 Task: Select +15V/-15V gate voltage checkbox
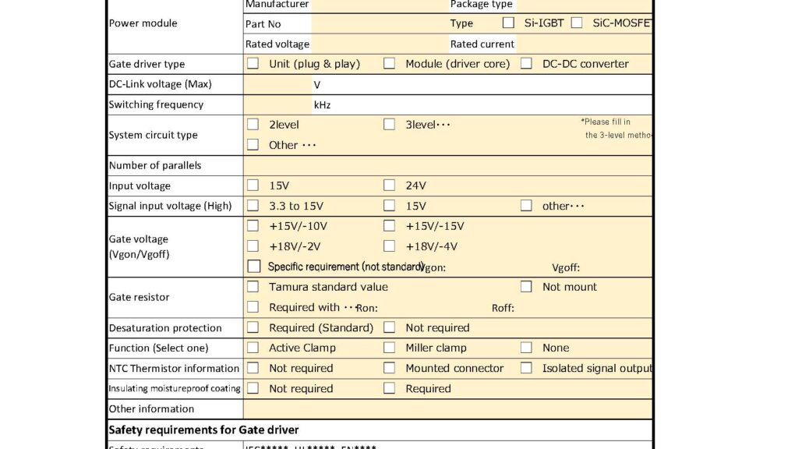(x=390, y=225)
